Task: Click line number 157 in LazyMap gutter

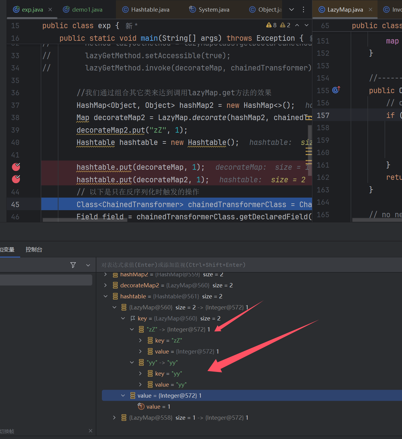Action: (x=323, y=115)
